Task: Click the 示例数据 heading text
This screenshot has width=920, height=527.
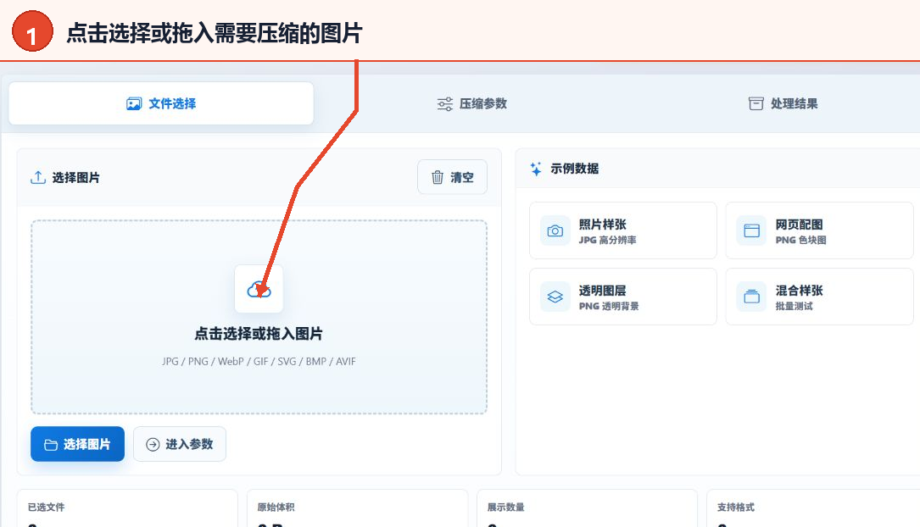Action: [574, 169]
